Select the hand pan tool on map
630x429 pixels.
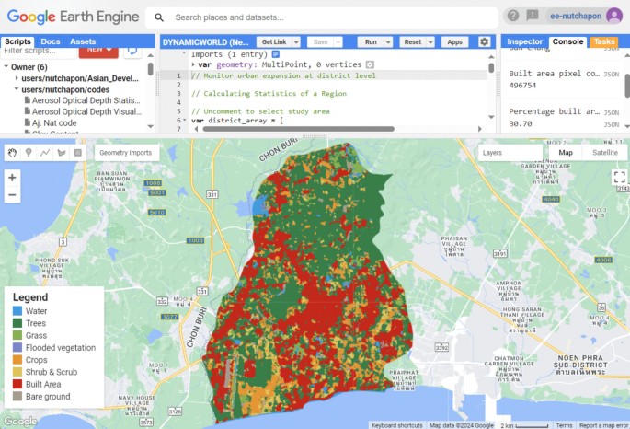click(x=13, y=153)
